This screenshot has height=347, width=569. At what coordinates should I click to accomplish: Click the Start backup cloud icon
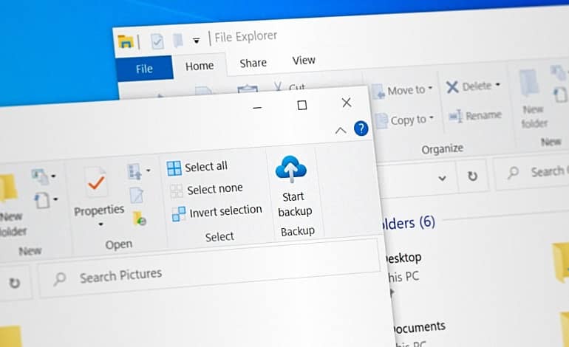click(x=291, y=169)
